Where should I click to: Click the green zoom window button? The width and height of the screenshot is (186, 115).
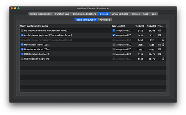pos(18,8)
